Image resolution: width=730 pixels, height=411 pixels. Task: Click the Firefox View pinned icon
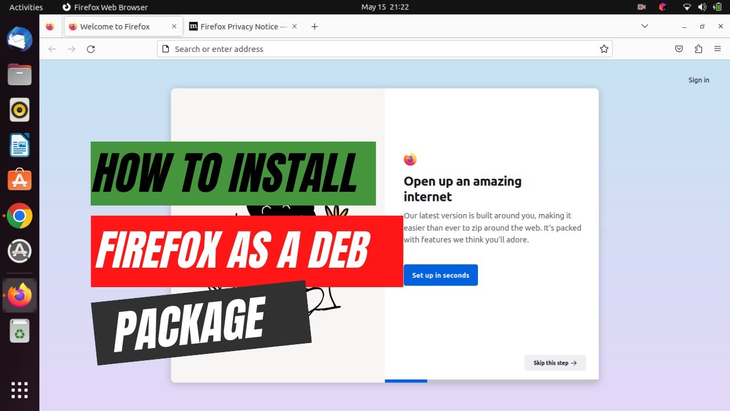(50, 26)
